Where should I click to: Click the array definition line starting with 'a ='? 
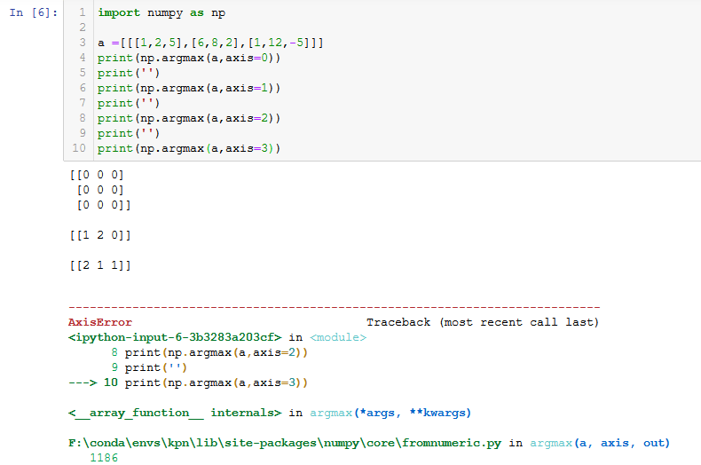210,43
